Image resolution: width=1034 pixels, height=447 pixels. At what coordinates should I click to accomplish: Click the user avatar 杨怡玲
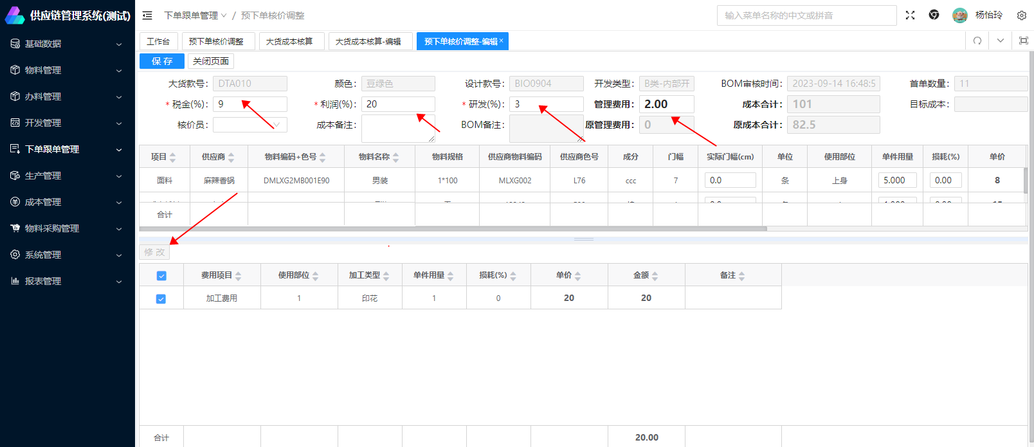959,15
